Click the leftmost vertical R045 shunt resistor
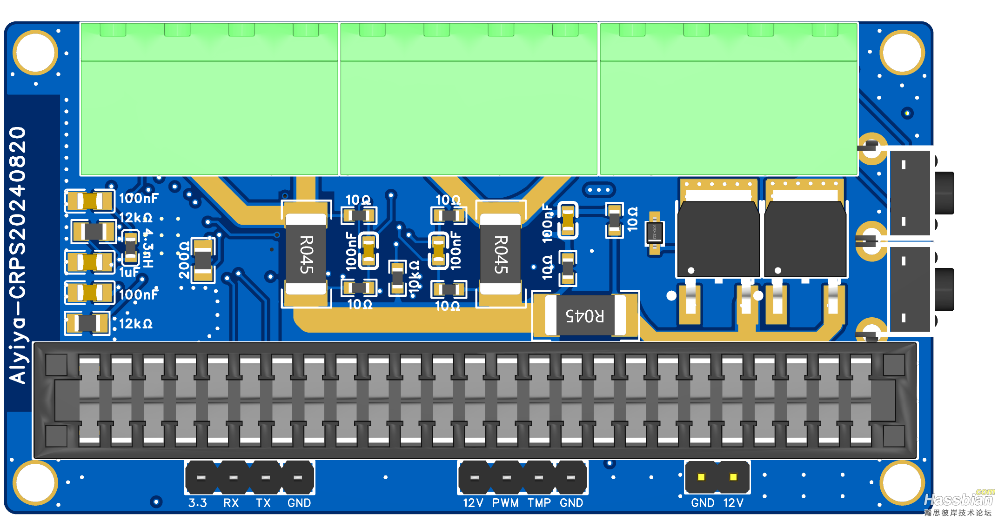1005x521 pixels. 306,254
